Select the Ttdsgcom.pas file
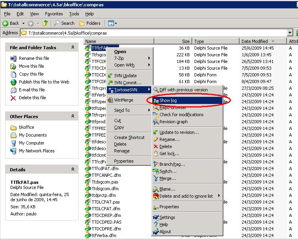298x239 pixels. tap(105, 182)
